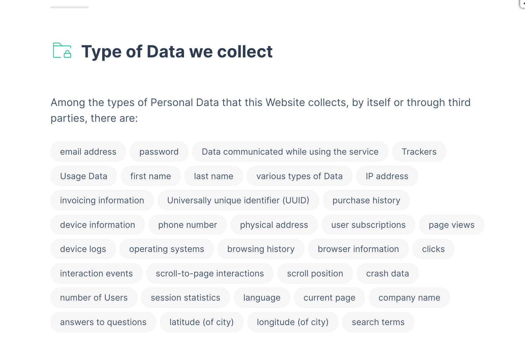Screen dimensions: 525x345
Task: Select the "clicks" data pill
Action: tap(433, 249)
